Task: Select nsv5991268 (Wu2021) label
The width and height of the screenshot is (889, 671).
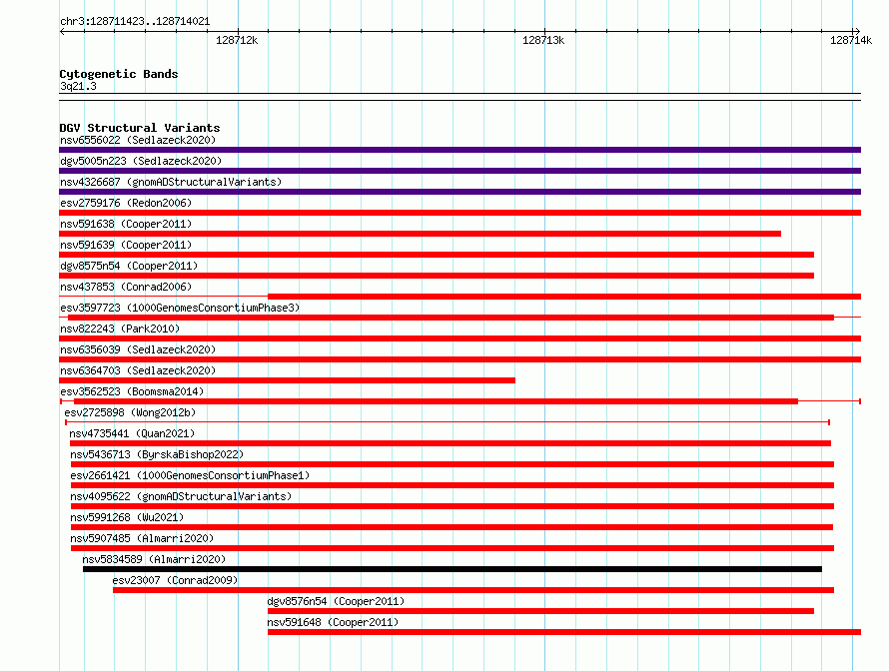Action: (x=127, y=517)
